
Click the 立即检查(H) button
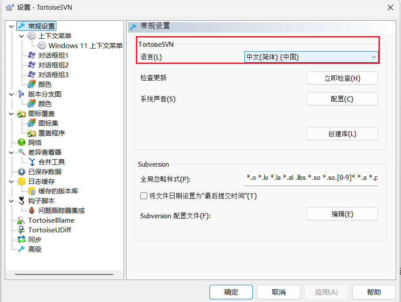342,78
